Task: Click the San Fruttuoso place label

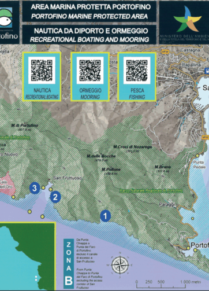Action: click(68, 178)
